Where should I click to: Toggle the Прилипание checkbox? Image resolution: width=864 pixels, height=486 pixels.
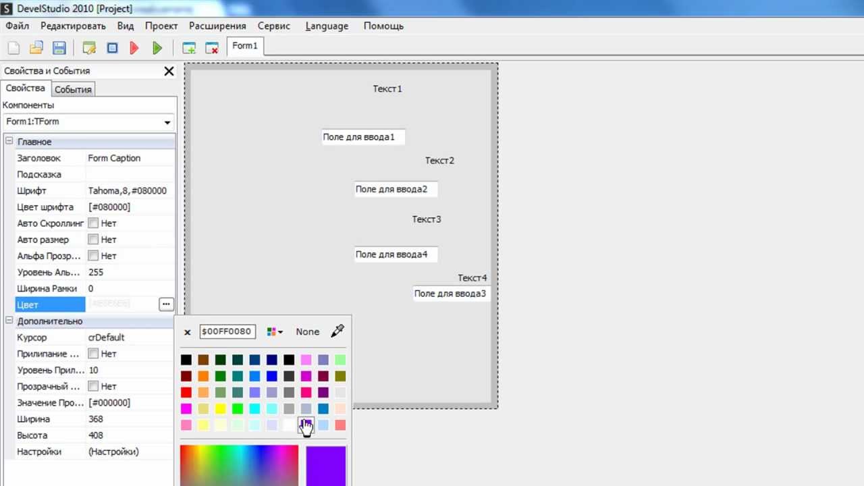click(93, 353)
